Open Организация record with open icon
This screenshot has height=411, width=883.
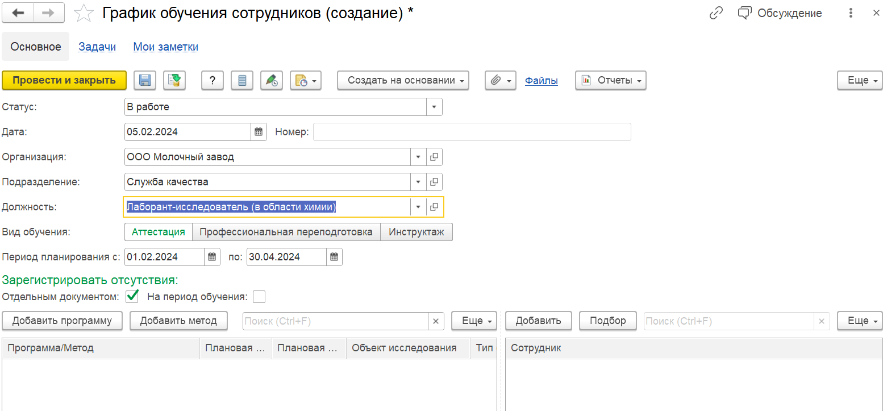(x=434, y=157)
